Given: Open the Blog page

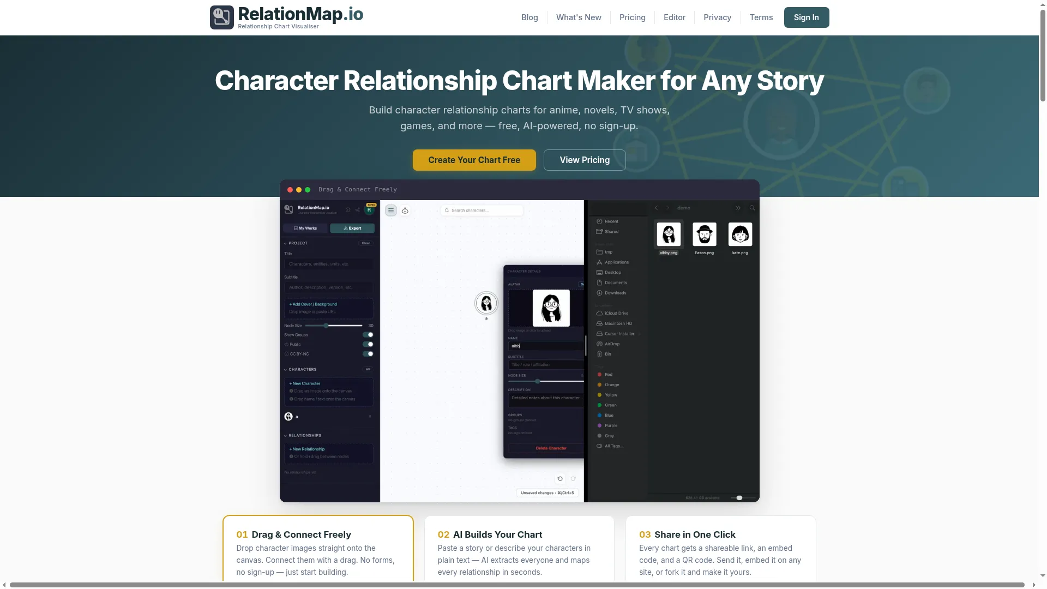Looking at the screenshot, I should tap(529, 17).
